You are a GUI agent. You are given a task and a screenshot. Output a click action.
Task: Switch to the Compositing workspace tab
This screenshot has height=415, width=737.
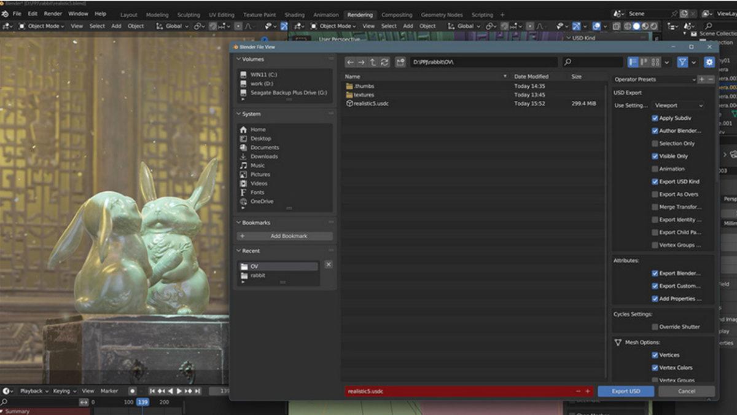point(397,15)
